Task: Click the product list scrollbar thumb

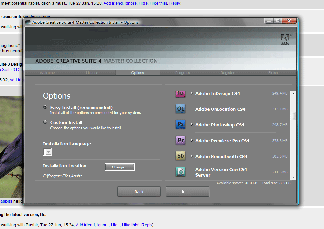Action: 293,116
